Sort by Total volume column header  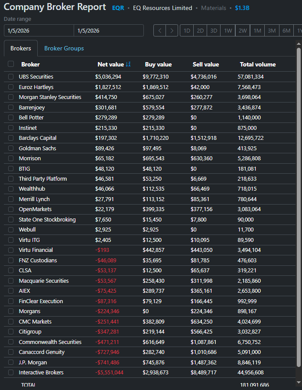(x=258, y=64)
